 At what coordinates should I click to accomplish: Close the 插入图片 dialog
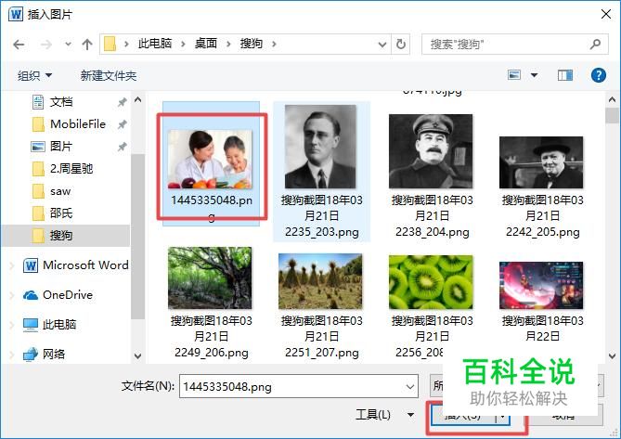point(606,14)
